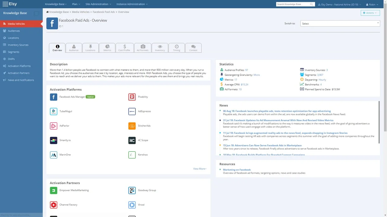Open the Instance Administration menu
Image resolution: width=387 pixels, height=217 pixels.
pos(132,4)
